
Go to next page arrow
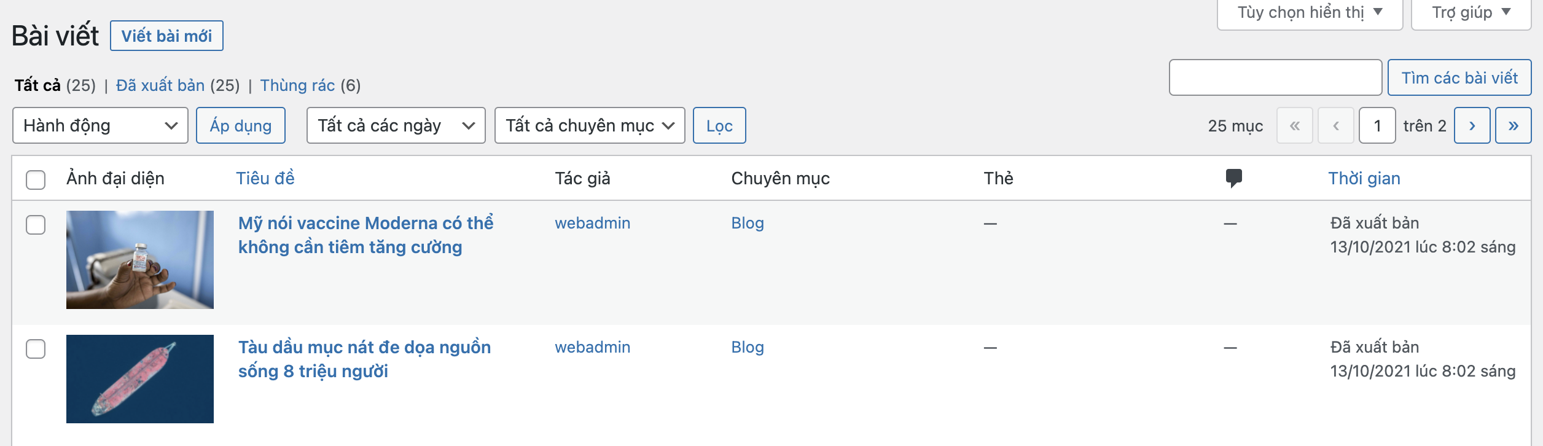click(x=1472, y=126)
